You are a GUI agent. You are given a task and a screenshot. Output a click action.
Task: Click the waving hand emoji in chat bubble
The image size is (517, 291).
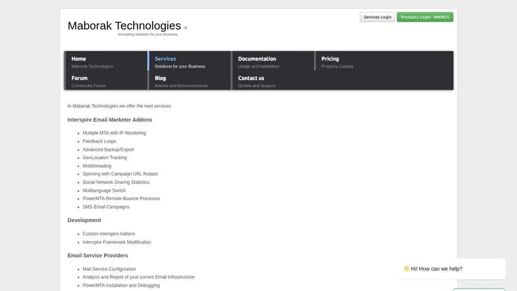[406, 269]
